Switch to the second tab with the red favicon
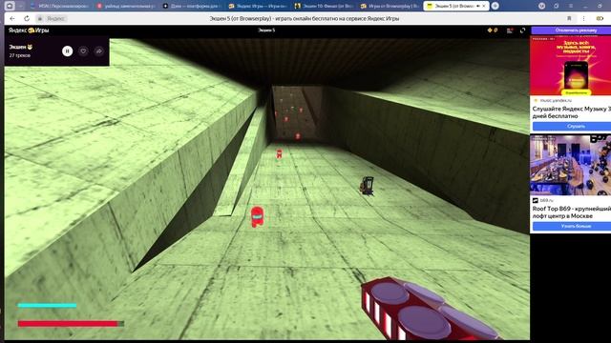Image resolution: width=611 pixels, height=343 pixels. coord(126,6)
